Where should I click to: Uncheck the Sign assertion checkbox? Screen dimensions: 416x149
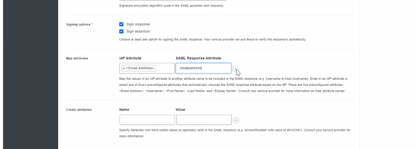[x=121, y=32]
